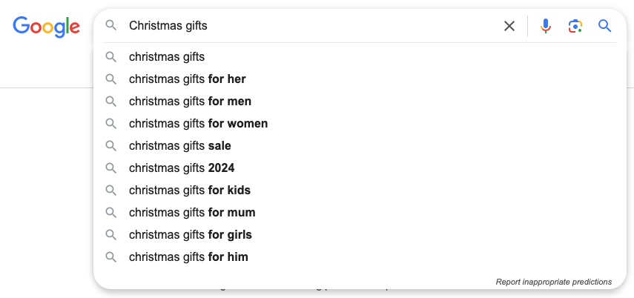Click magnifier icon beside 'for him' suggestion
This screenshot has height=298, width=634.
(x=111, y=257)
